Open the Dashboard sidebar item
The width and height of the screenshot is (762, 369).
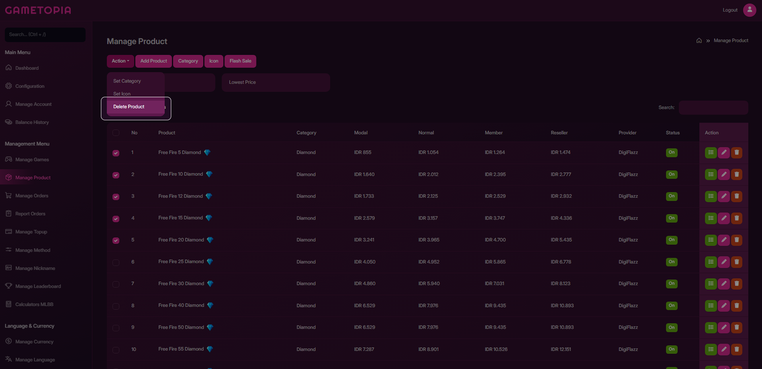tap(27, 68)
